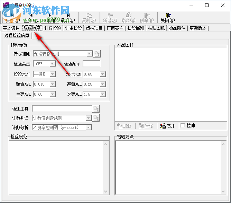The height and width of the screenshot is (203, 231).
Task: Expand the 严重AQL dropdown
Action: pyautogui.click(x=103, y=84)
